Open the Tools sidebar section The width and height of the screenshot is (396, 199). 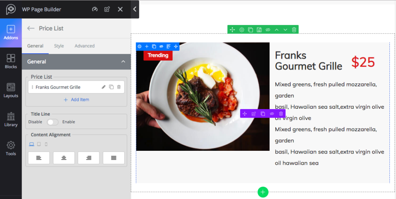[x=11, y=148]
